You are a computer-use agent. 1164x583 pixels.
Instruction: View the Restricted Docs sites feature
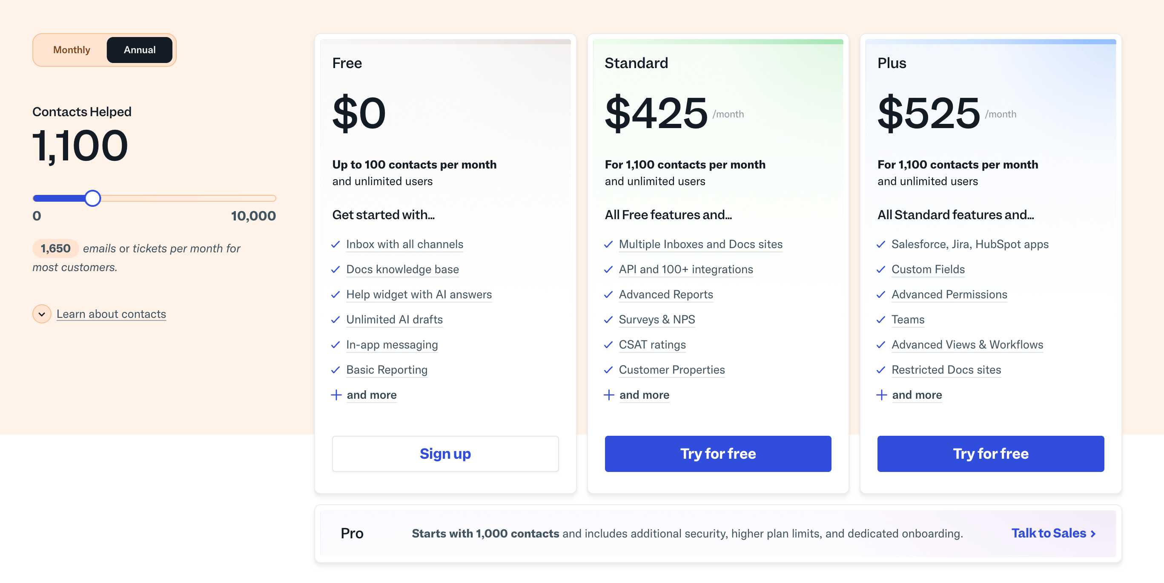point(946,370)
